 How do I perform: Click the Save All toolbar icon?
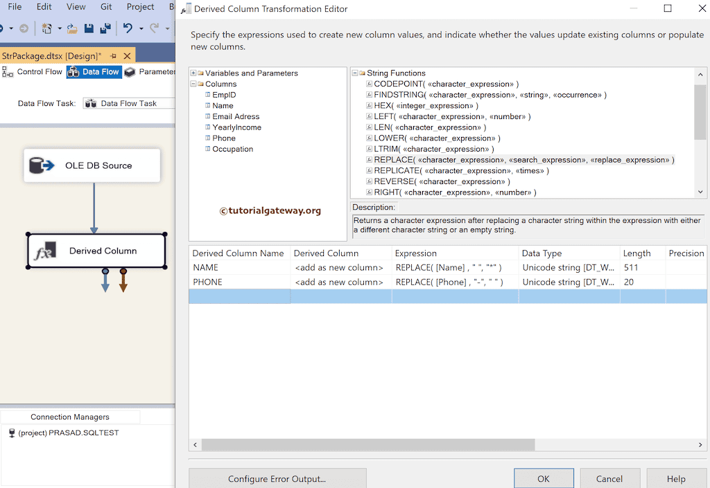[104, 28]
